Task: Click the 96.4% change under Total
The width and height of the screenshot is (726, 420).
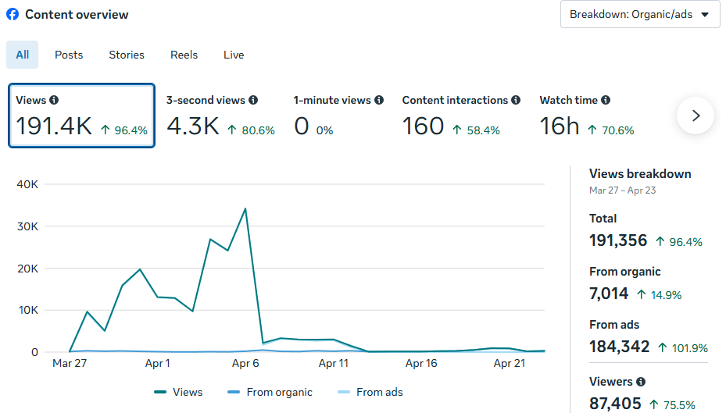Action: click(679, 242)
